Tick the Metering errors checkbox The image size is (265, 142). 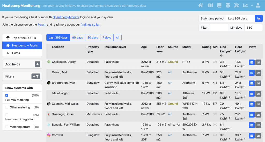point(7,127)
